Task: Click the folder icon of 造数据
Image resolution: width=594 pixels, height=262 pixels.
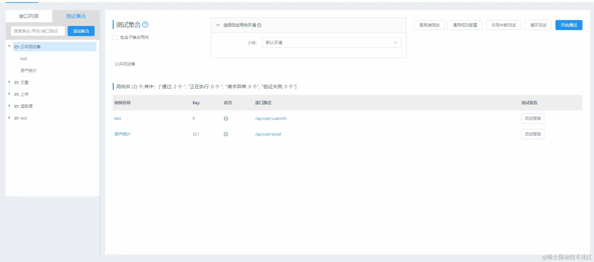Action: [x=17, y=106]
